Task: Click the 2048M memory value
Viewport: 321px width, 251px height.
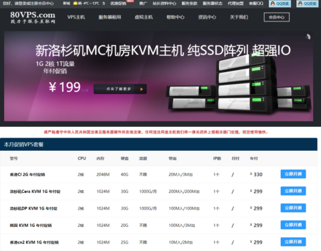Action: (x=103, y=175)
